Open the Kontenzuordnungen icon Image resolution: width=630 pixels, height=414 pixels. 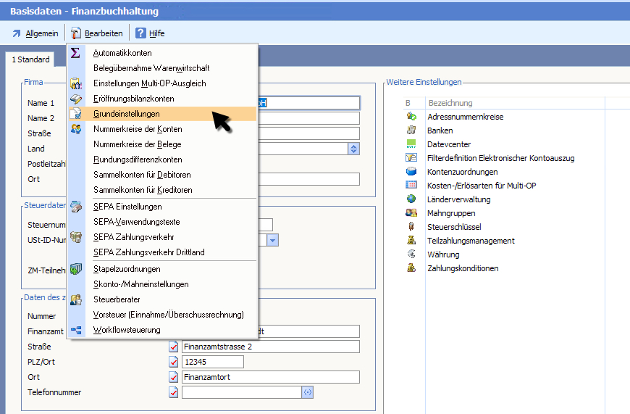(411, 172)
